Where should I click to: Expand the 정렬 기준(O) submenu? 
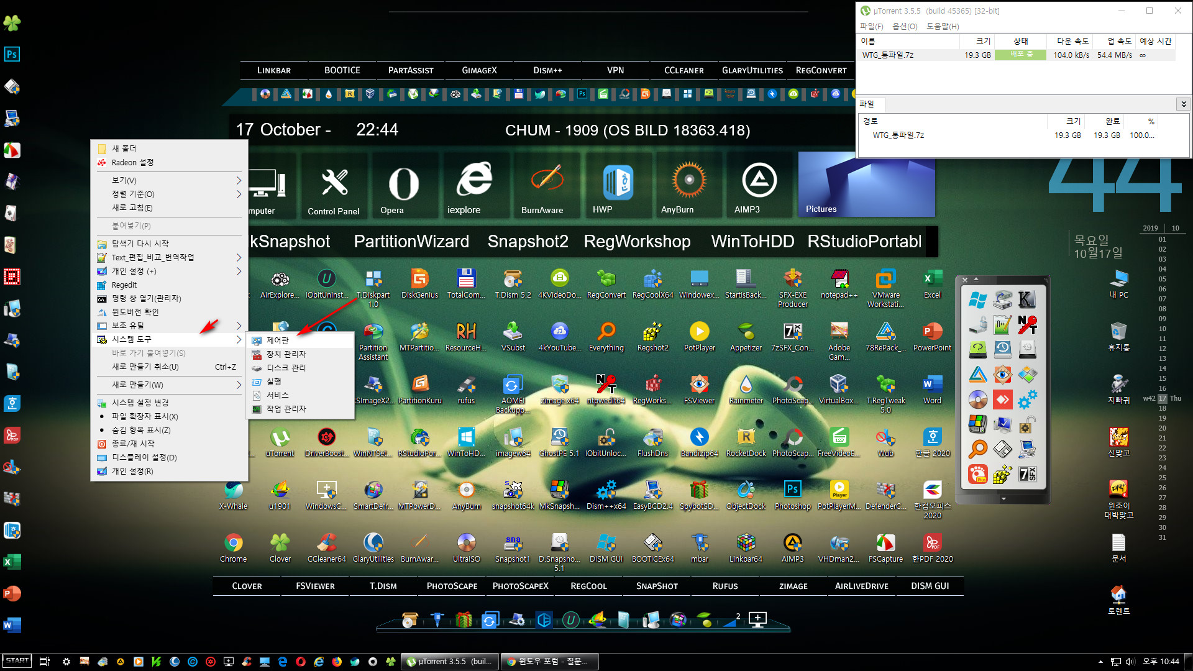[x=169, y=194]
